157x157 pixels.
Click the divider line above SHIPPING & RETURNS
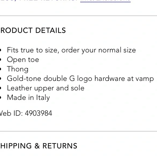point(78,131)
